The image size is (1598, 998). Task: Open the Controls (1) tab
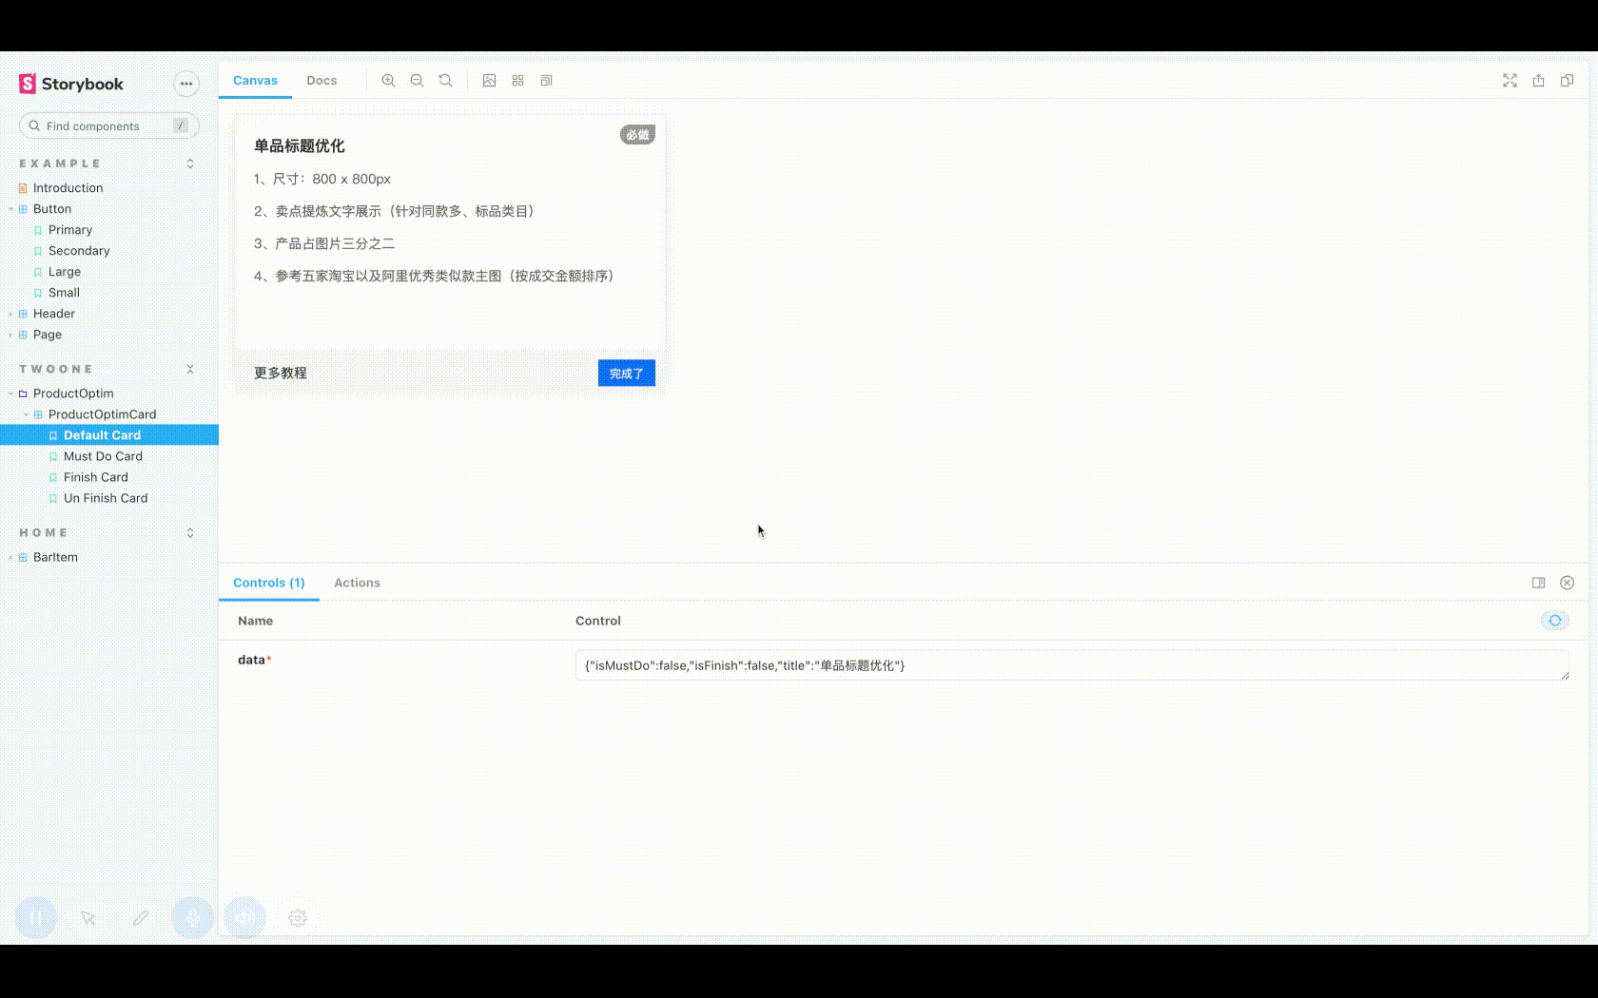tap(269, 583)
